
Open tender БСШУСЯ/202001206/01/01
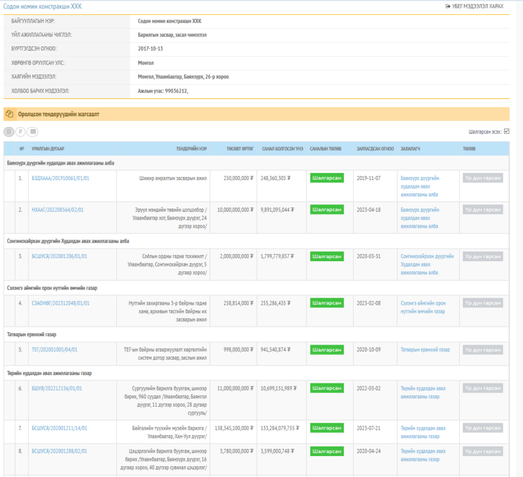(x=60, y=256)
